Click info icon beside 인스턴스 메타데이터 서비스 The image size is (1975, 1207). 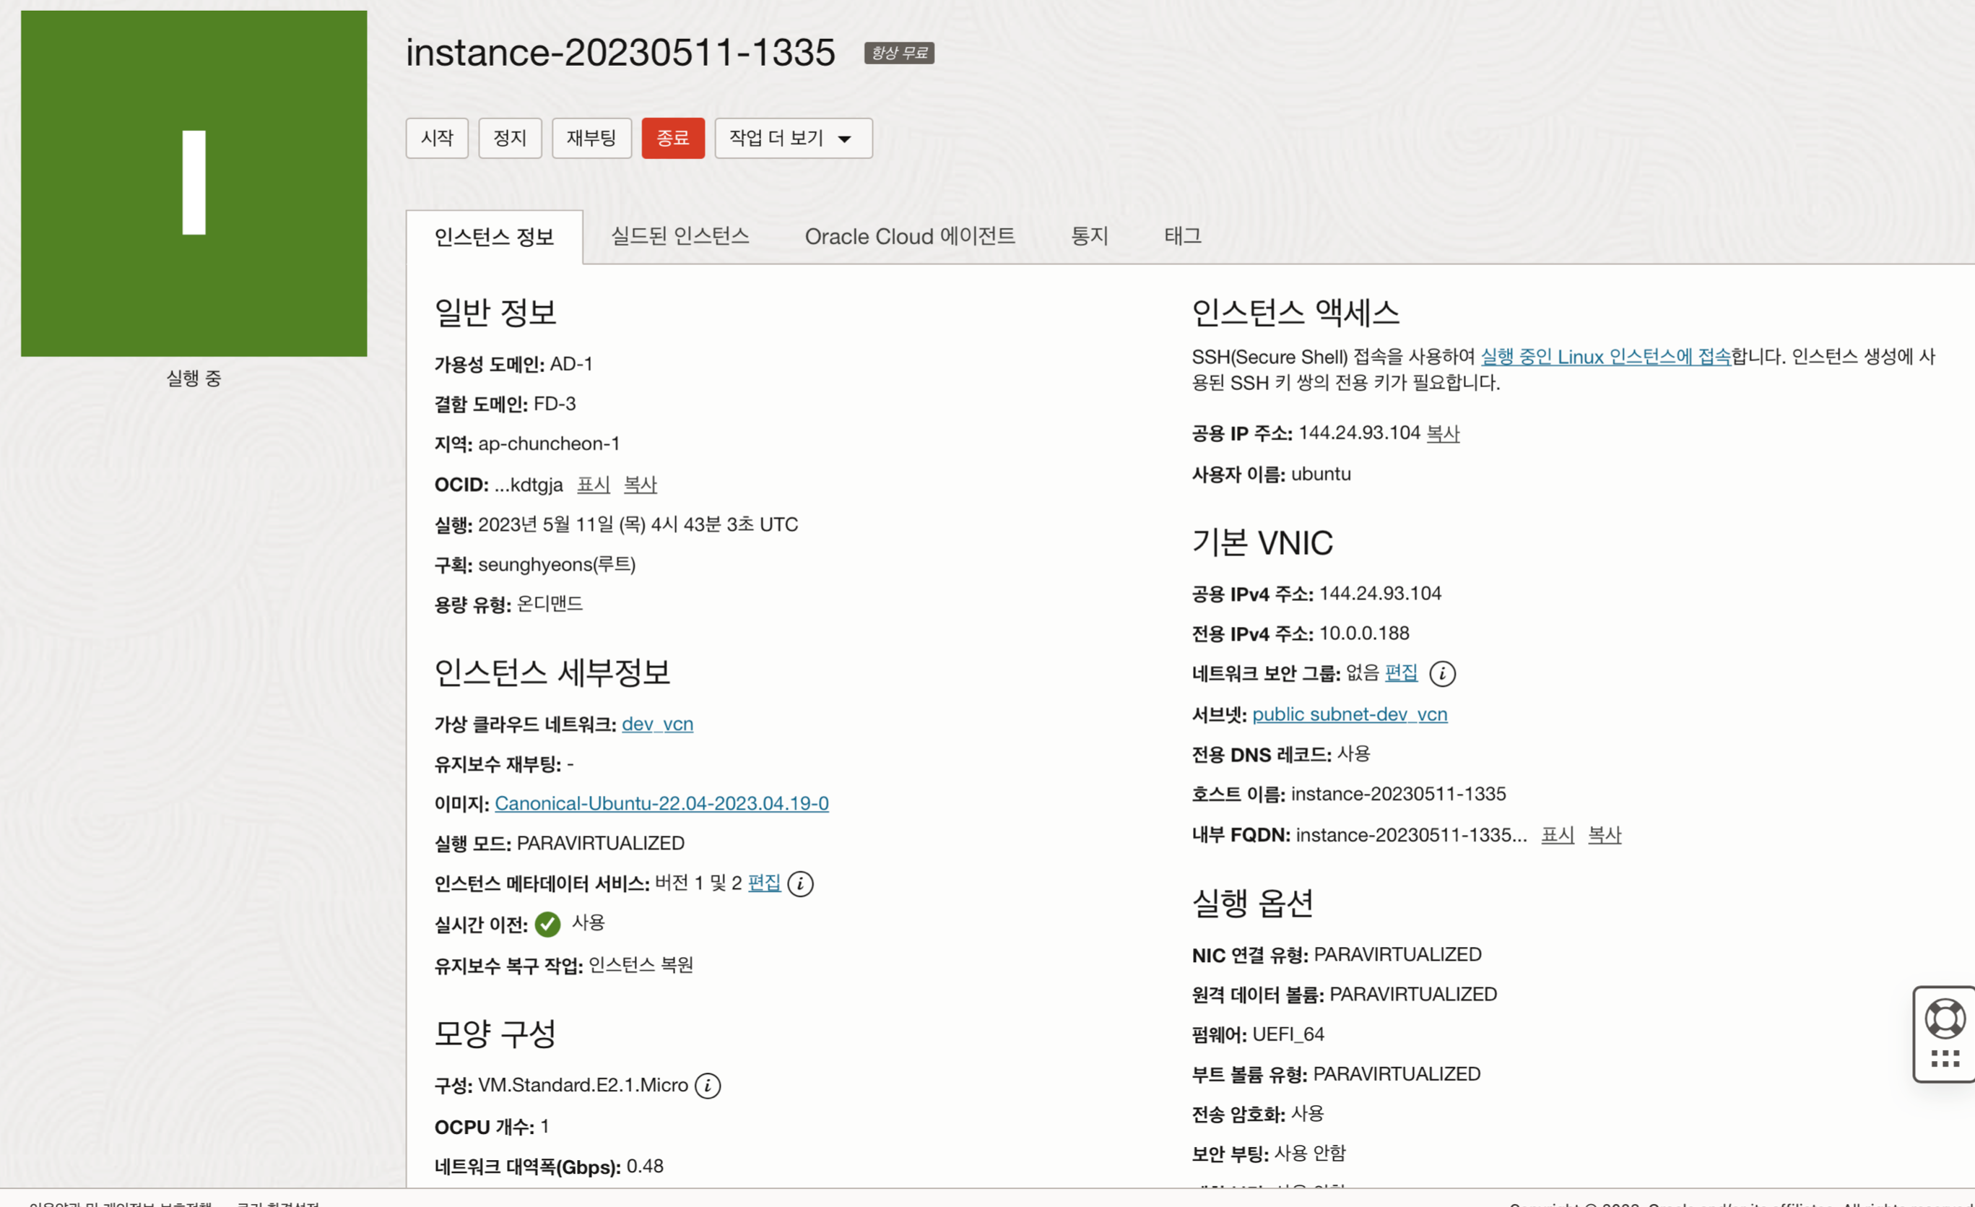coord(800,884)
